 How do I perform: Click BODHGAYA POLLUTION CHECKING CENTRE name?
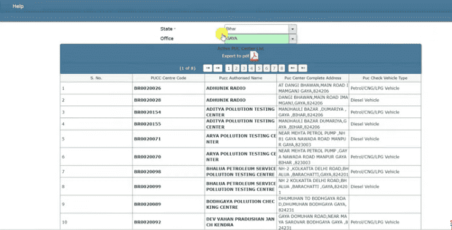point(241,205)
